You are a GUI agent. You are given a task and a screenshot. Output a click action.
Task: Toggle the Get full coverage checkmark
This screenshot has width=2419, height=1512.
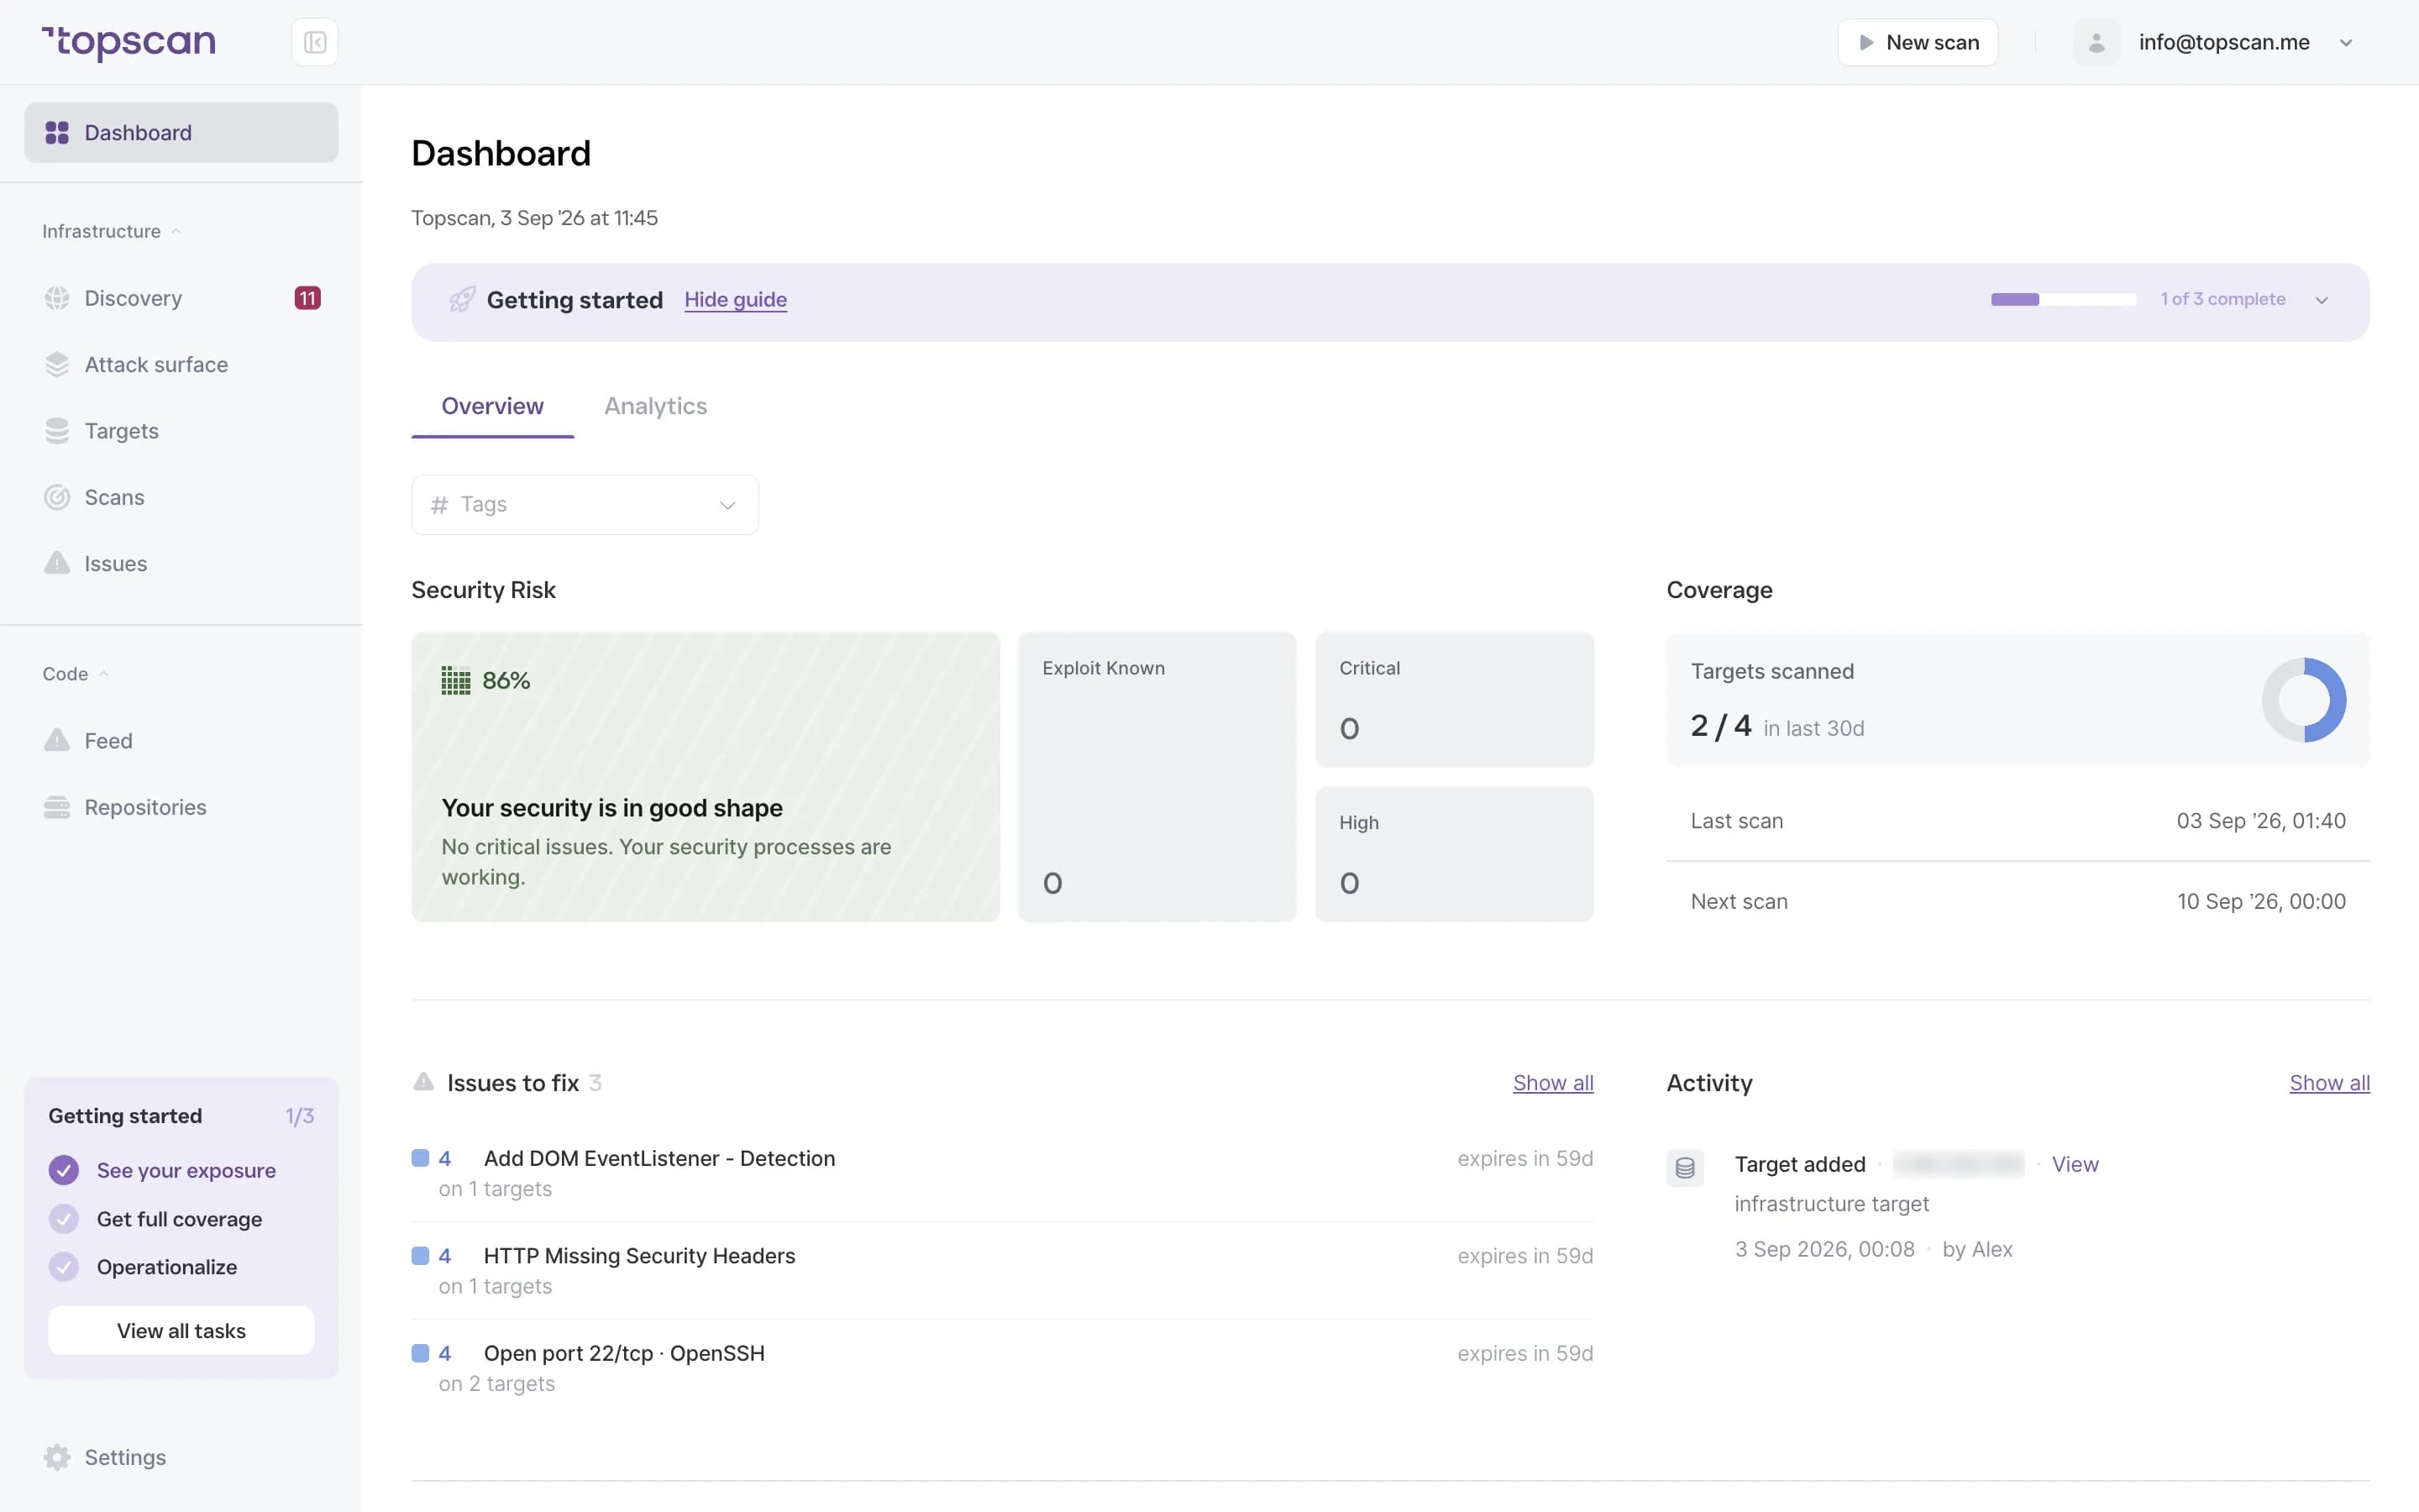coord(64,1218)
